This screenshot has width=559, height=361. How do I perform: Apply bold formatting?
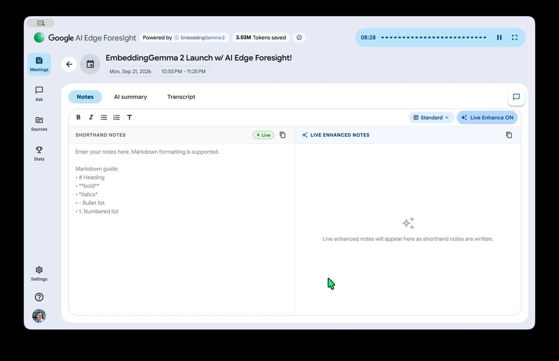pyautogui.click(x=79, y=118)
